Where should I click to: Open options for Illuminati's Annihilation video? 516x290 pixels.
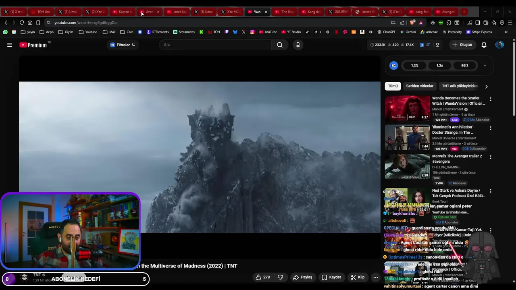(x=491, y=128)
